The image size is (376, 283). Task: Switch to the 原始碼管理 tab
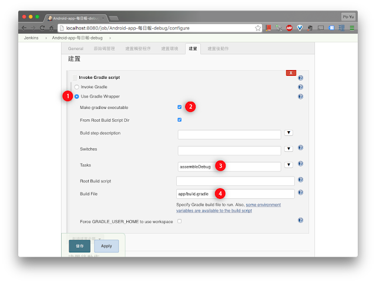pos(104,49)
